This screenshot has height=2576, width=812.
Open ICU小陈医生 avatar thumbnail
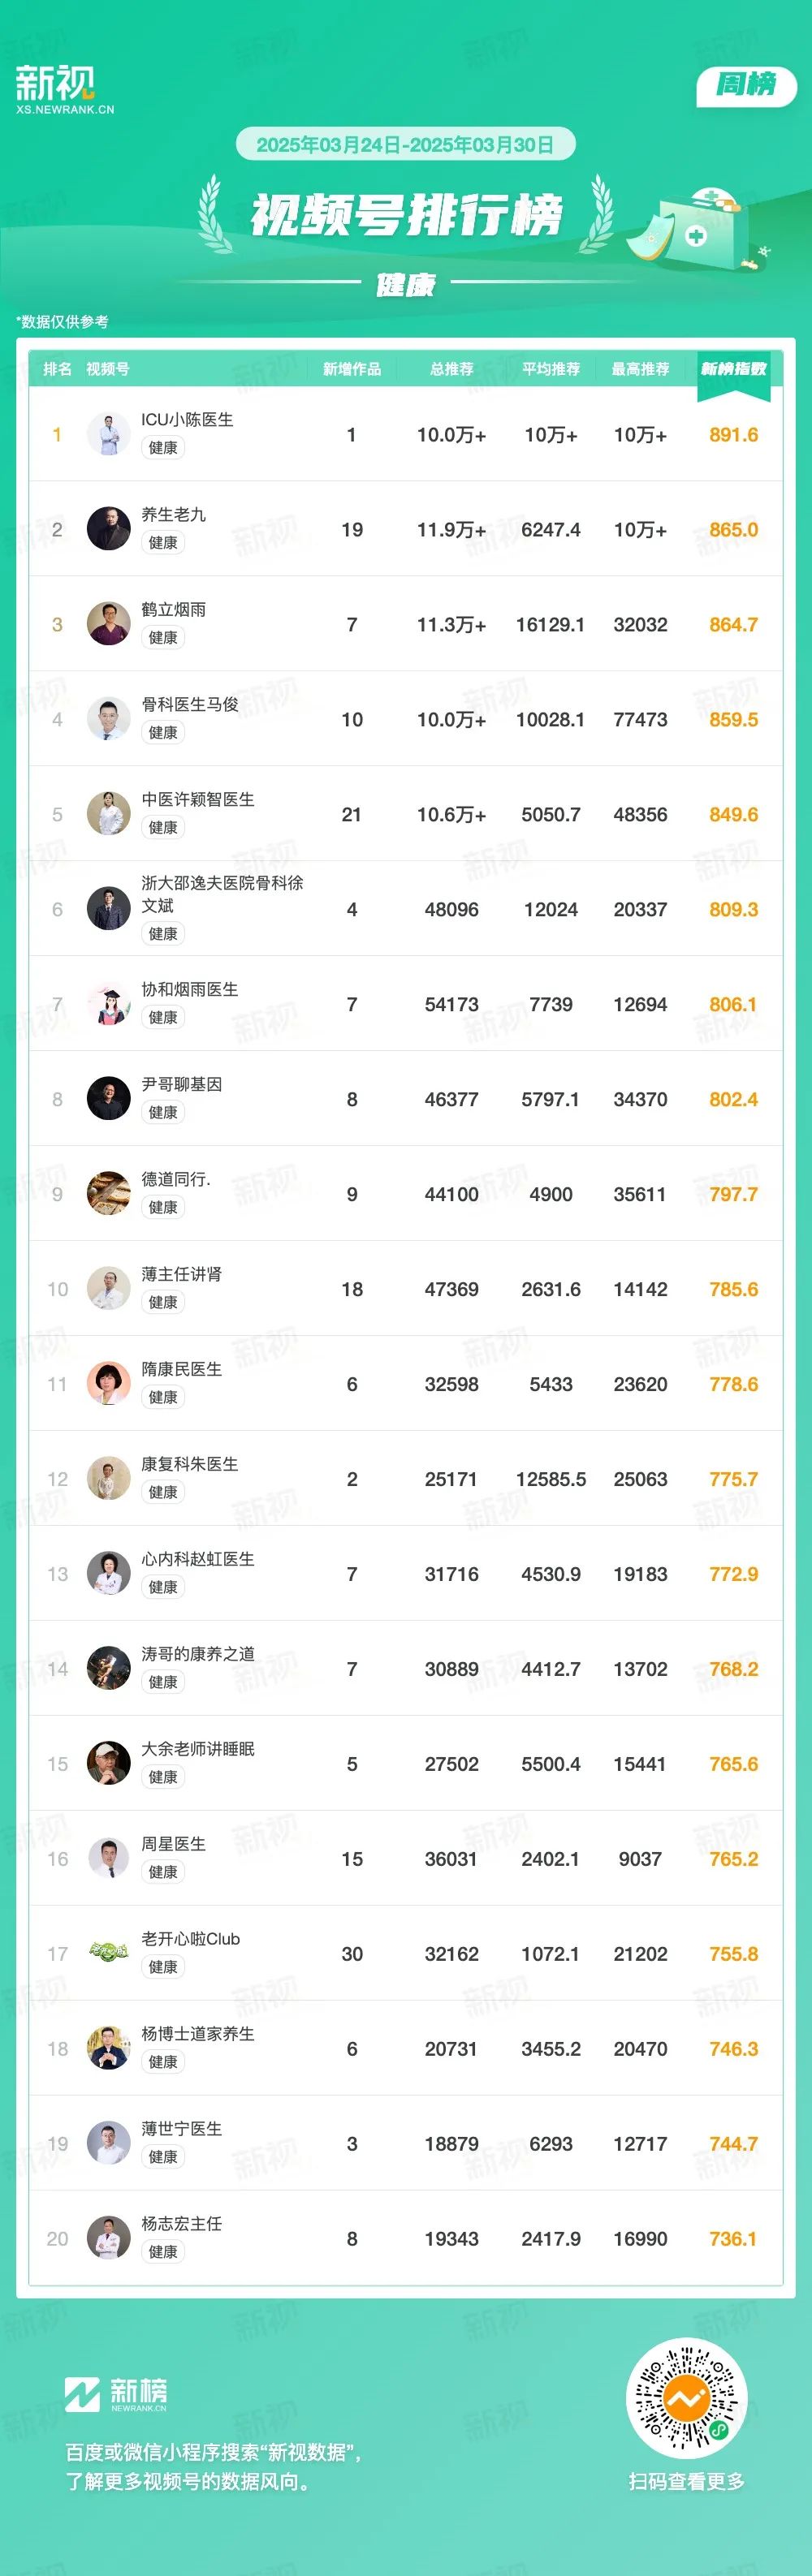click(x=109, y=434)
